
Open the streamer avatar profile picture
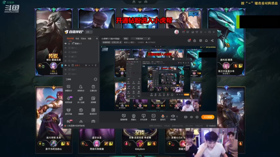[176, 32]
